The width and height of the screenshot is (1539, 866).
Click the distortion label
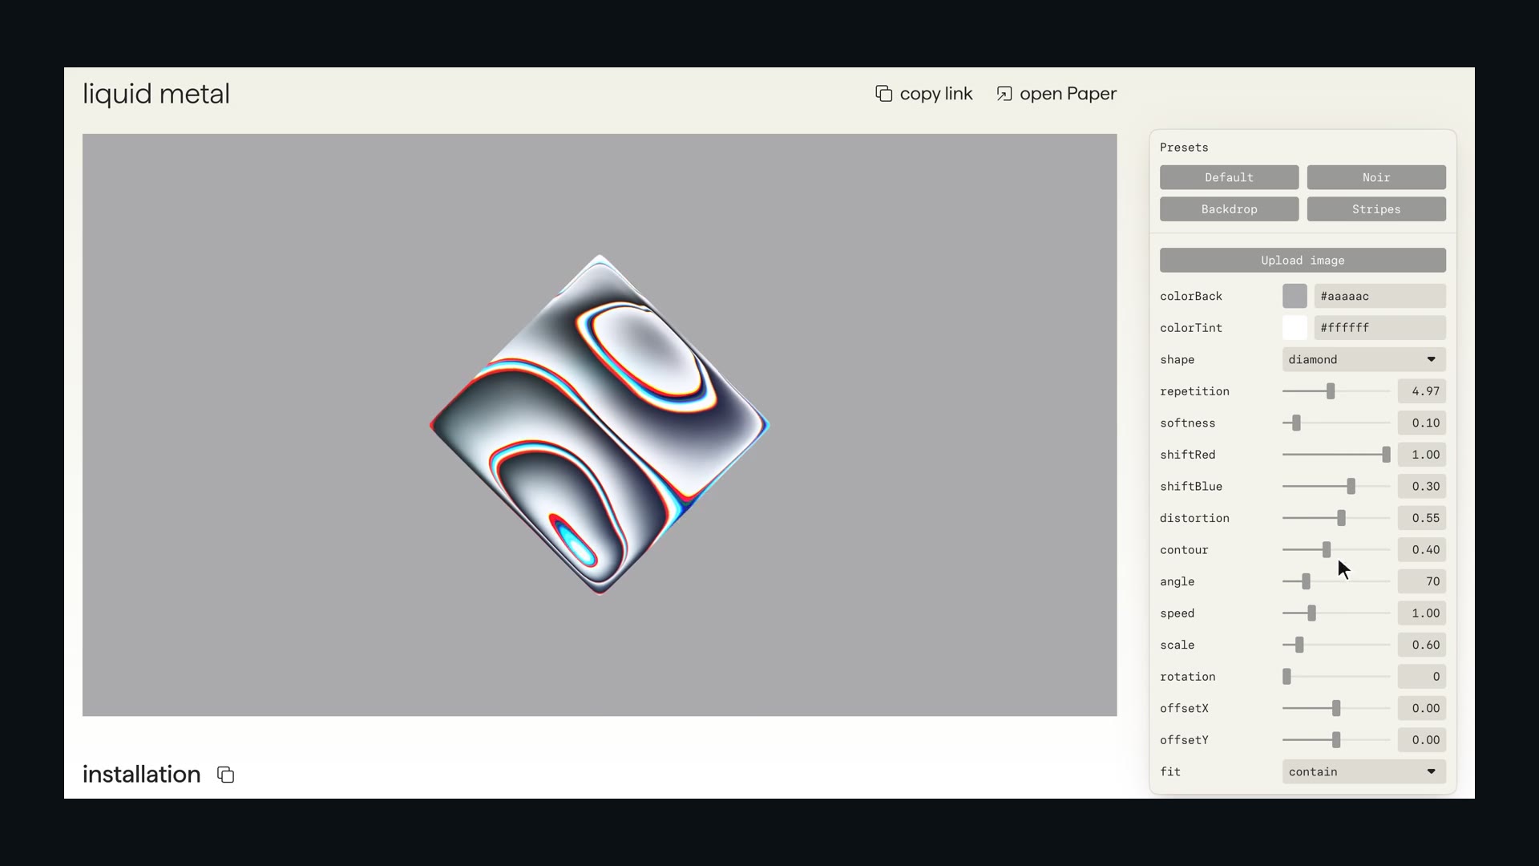click(1194, 518)
